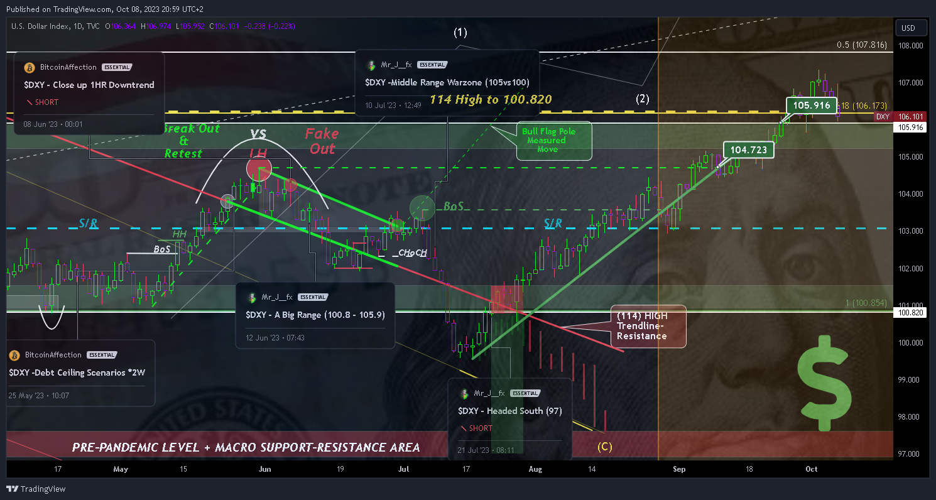
Task: Click SHORT tag in 1HR Downtrend card
Action: [42, 102]
